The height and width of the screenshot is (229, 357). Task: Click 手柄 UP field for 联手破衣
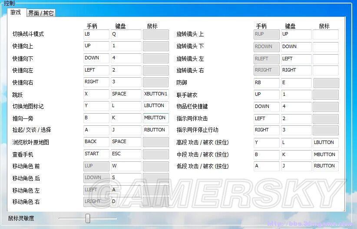267,95
